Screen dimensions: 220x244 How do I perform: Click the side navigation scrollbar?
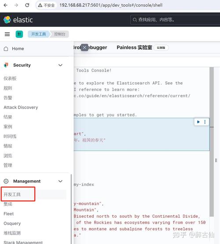tap(71, 208)
